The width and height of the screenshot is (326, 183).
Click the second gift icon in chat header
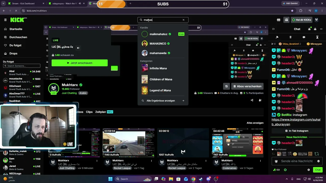(x=315, y=29)
